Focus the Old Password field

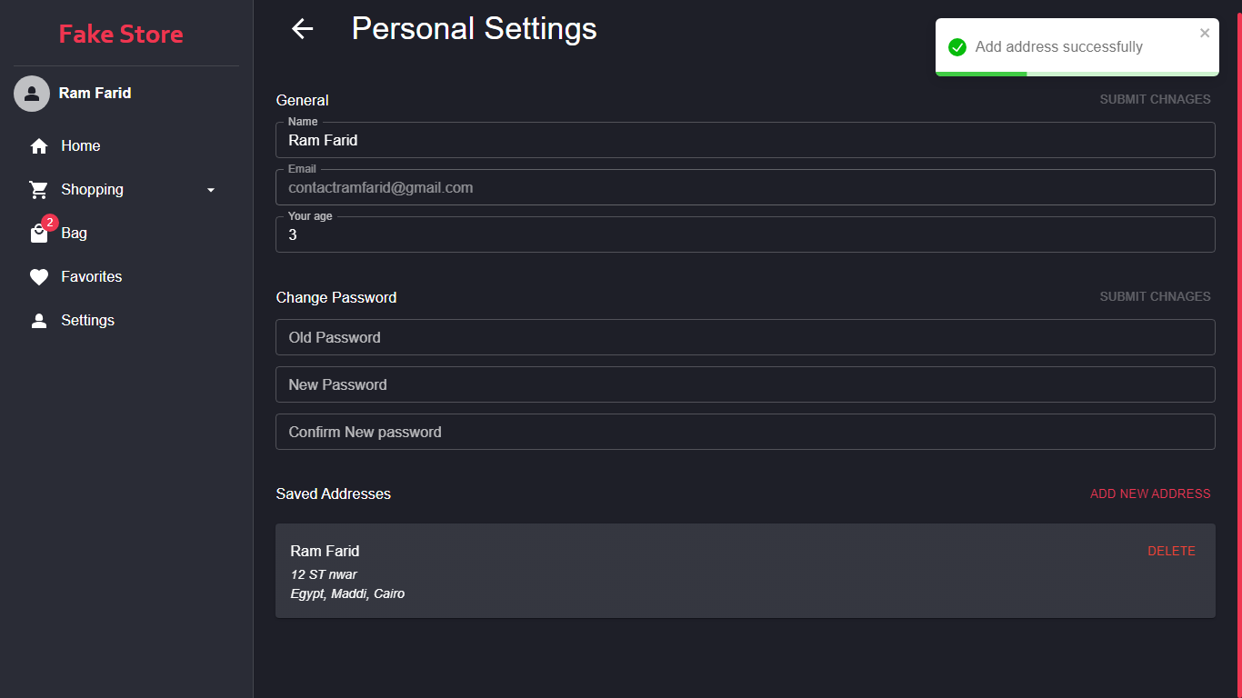point(745,337)
